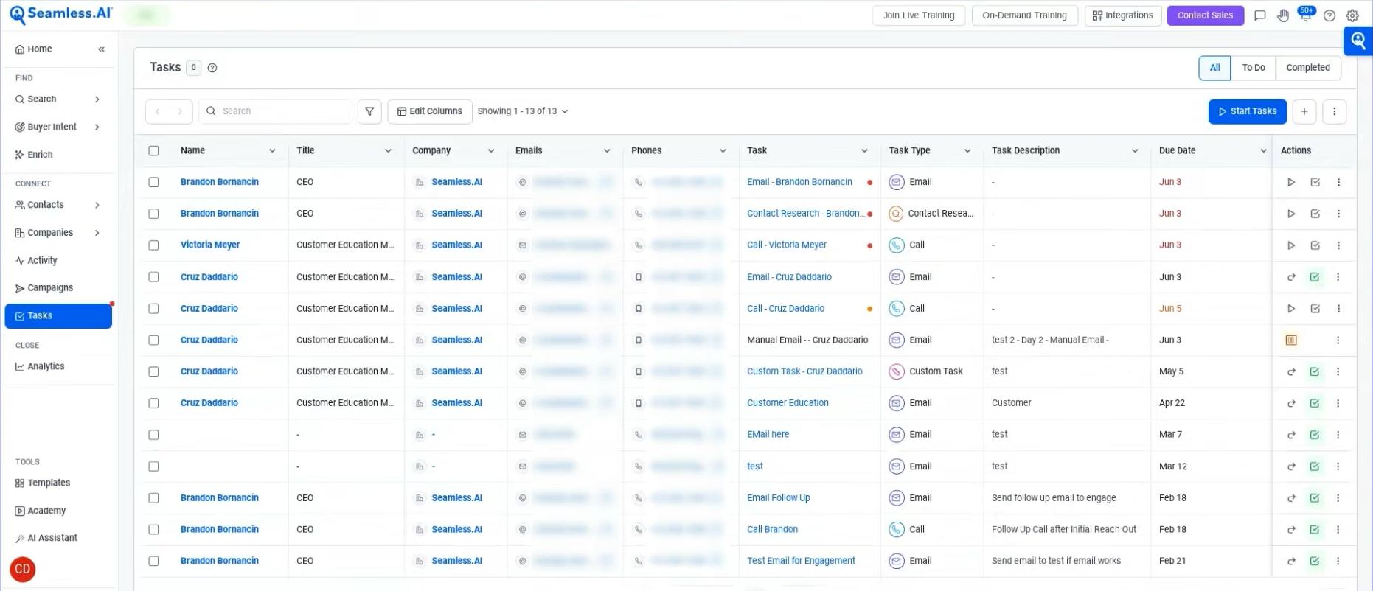The image size is (1373, 591).
Task: Open the settings gear icon
Action: pyautogui.click(x=1352, y=15)
